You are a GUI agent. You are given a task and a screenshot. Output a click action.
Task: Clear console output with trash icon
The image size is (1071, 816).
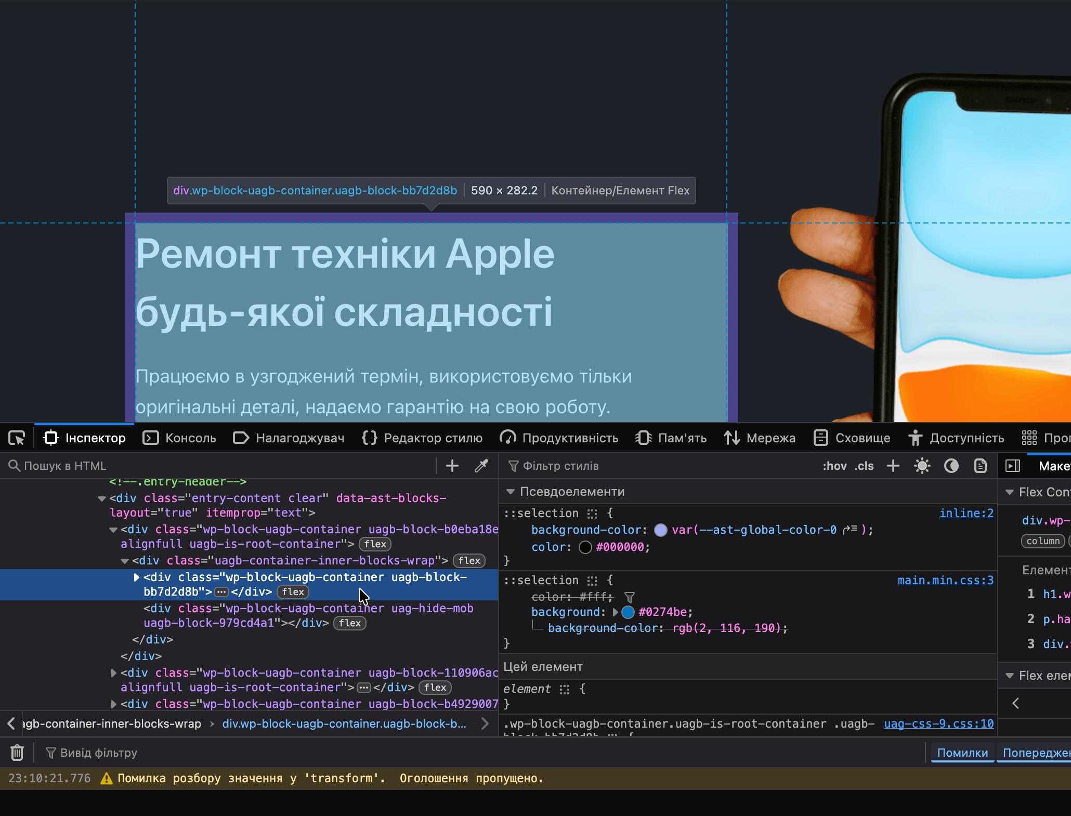(17, 753)
